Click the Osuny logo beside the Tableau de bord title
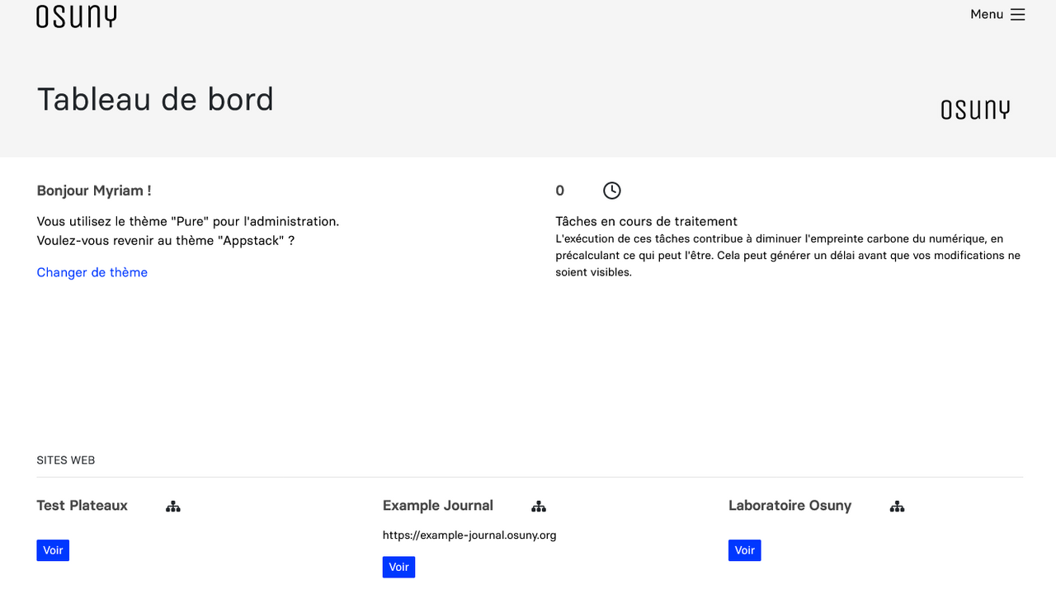 (x=975, y=110)
